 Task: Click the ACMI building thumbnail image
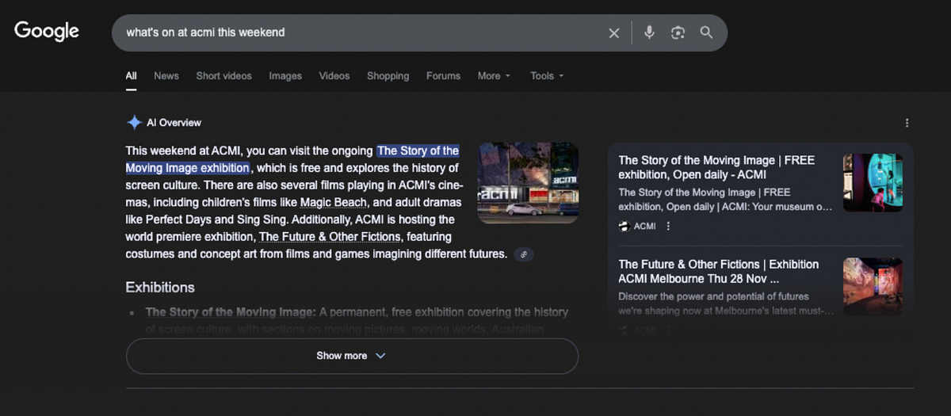coord(527,182)
